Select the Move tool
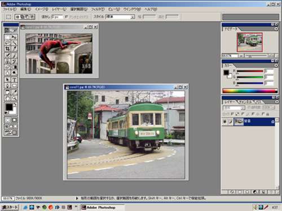 (14, 37)
